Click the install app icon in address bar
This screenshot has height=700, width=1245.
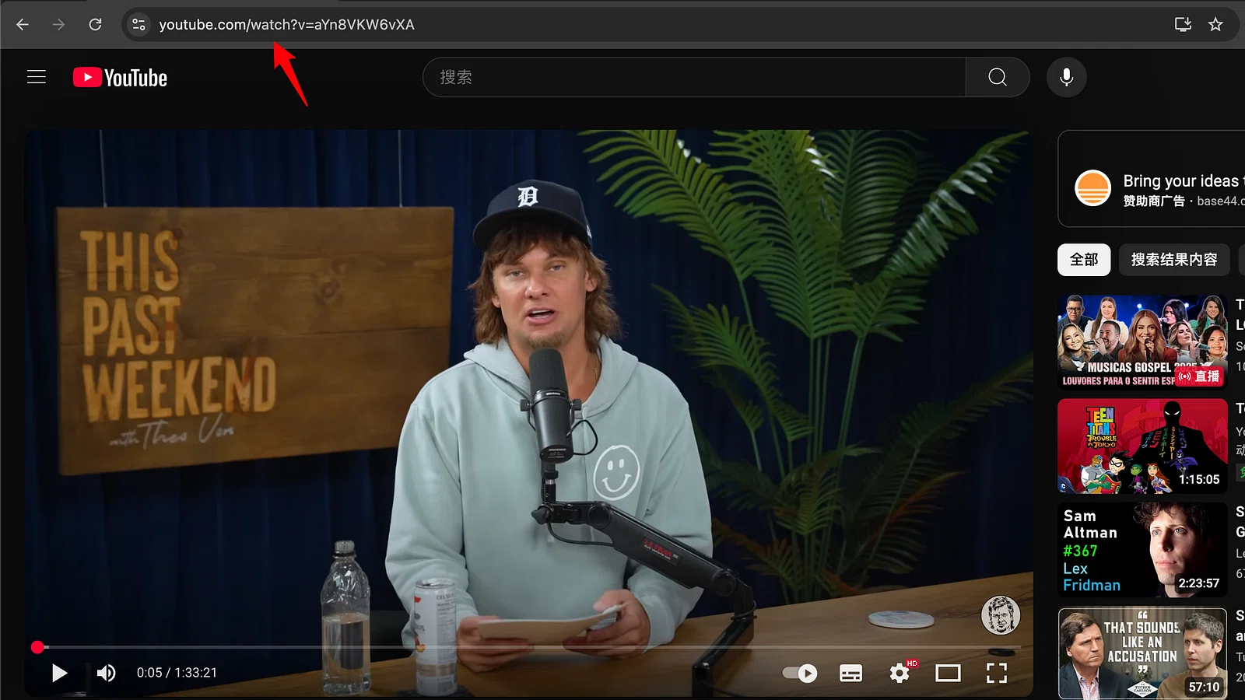(1183, 24)
